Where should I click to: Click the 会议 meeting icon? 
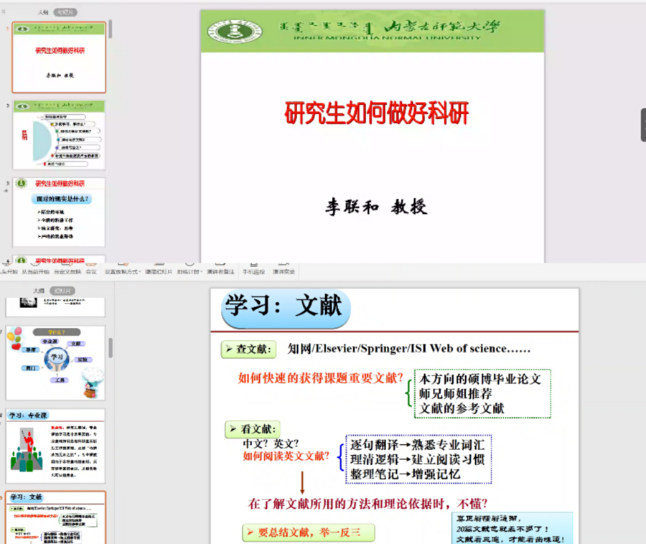click(91, 271)
